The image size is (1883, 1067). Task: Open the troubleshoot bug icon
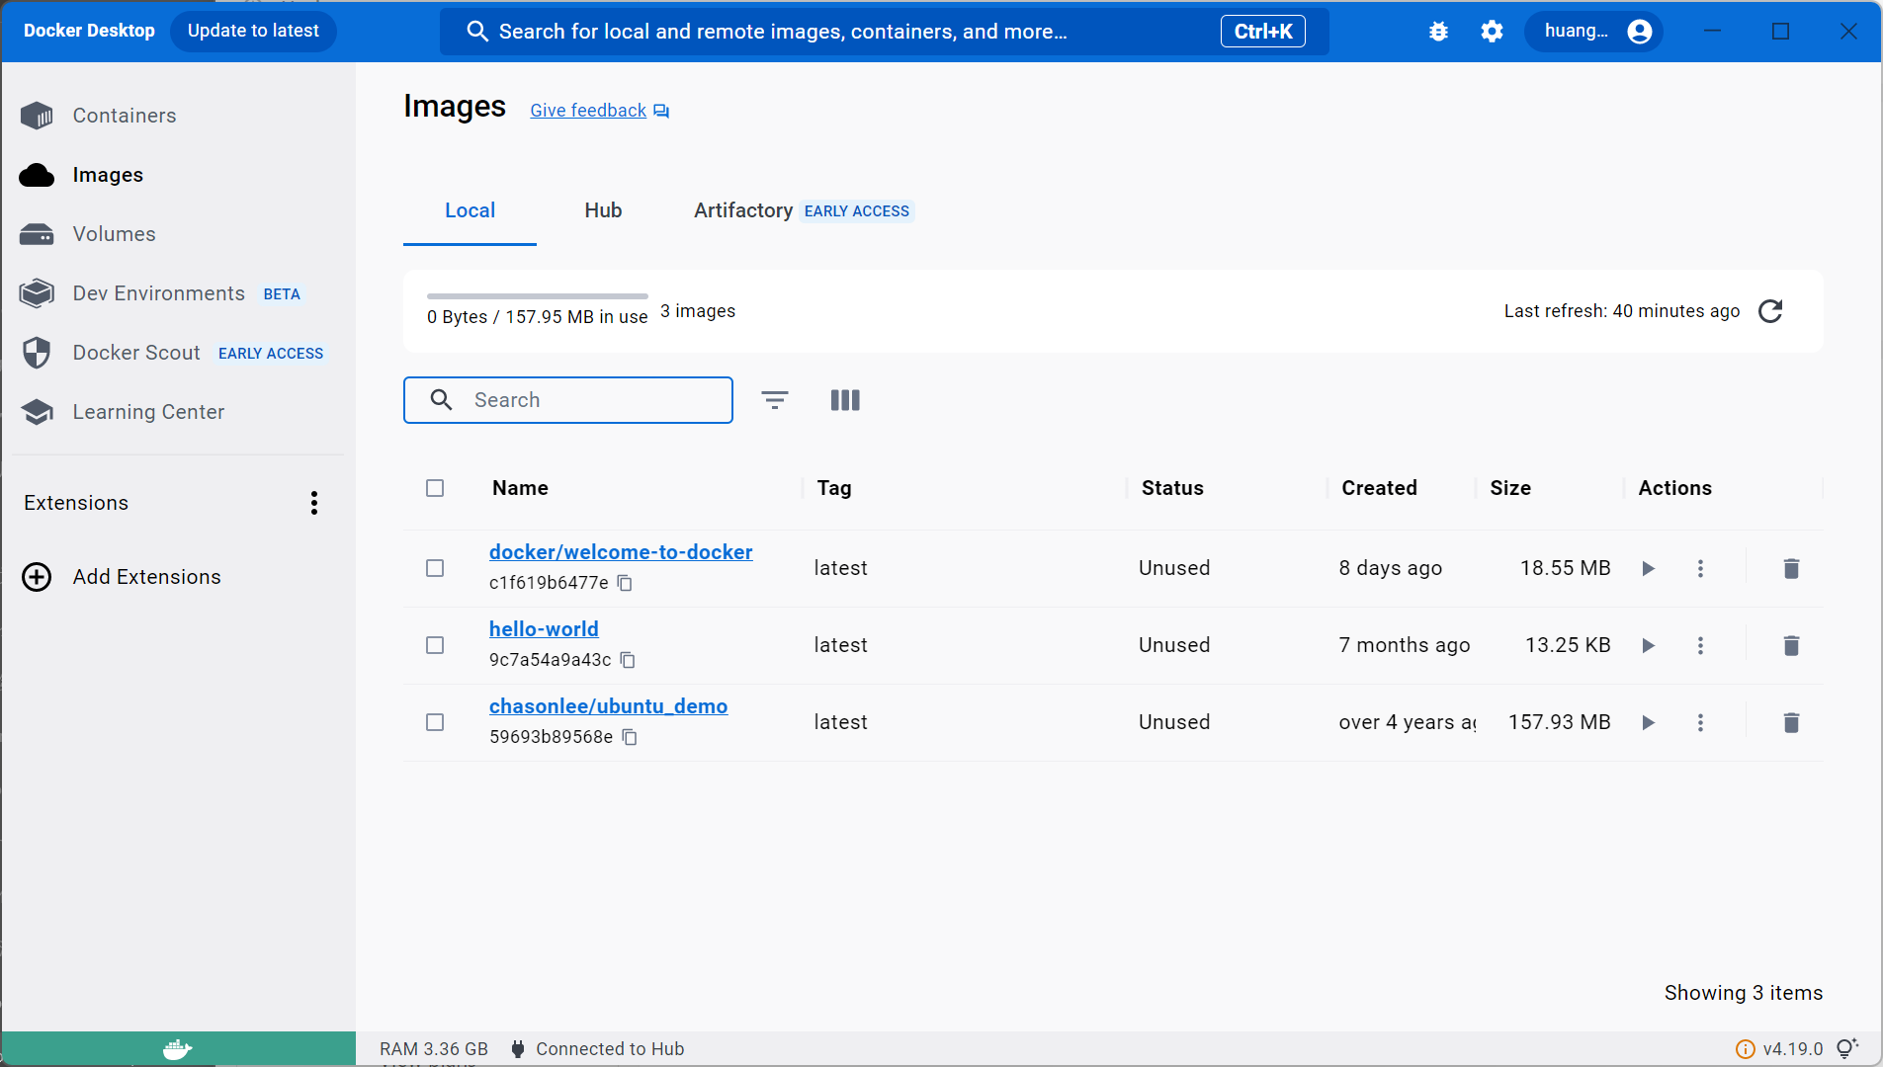(1438, 32)
